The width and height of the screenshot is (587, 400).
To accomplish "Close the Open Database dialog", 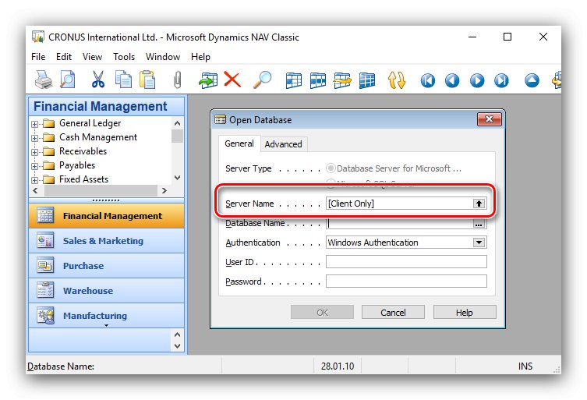I will 489,119.
